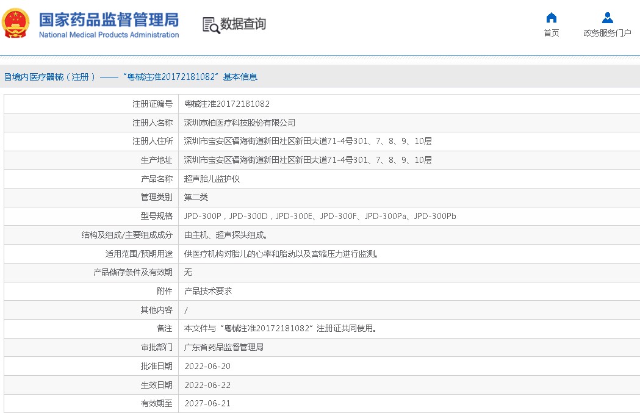640x413 pixels.
Task: Open the home icon 首页
Action: tap(552, 18)
